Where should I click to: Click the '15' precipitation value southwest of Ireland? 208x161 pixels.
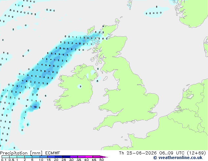click(35, 107)
